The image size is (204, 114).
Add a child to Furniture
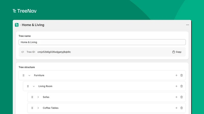pyautogui.click(x=176, y=75)
